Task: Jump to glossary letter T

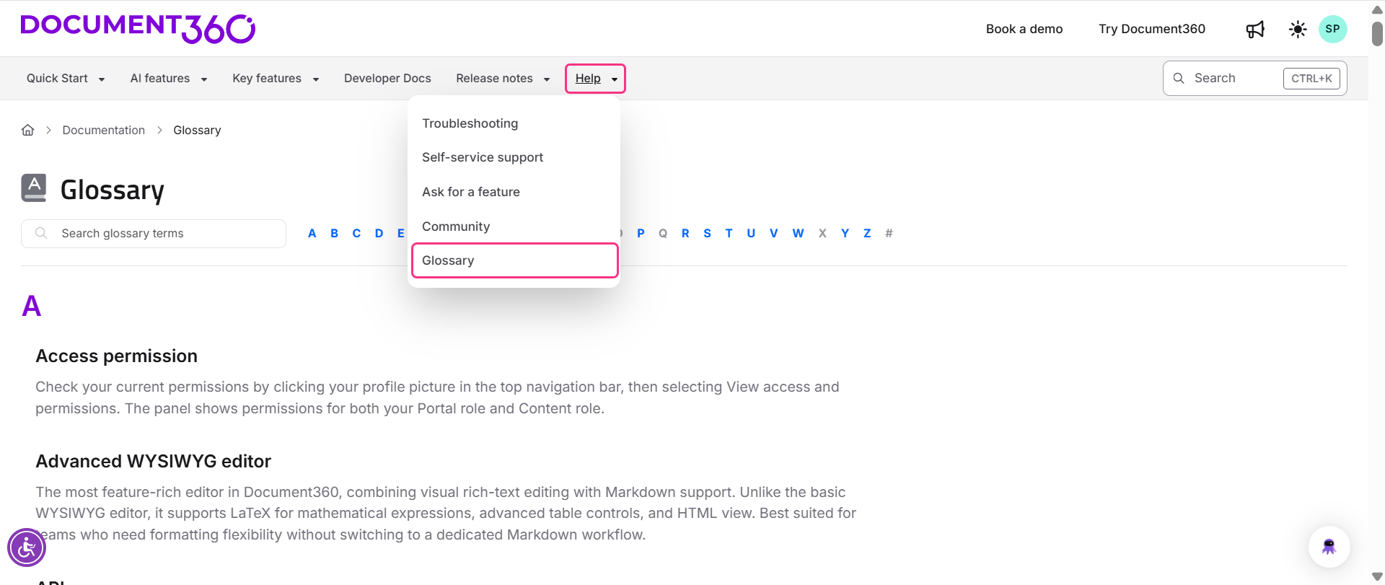Action: (729, 233)
